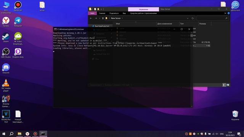244x137 pixels.
Task: Open the View ribbon tab in Explorer
Action: point(124,13)
